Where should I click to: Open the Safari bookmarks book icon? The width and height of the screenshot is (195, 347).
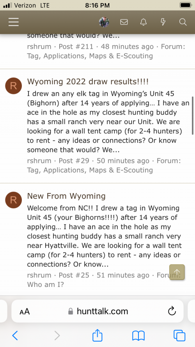tap(138, 336)
